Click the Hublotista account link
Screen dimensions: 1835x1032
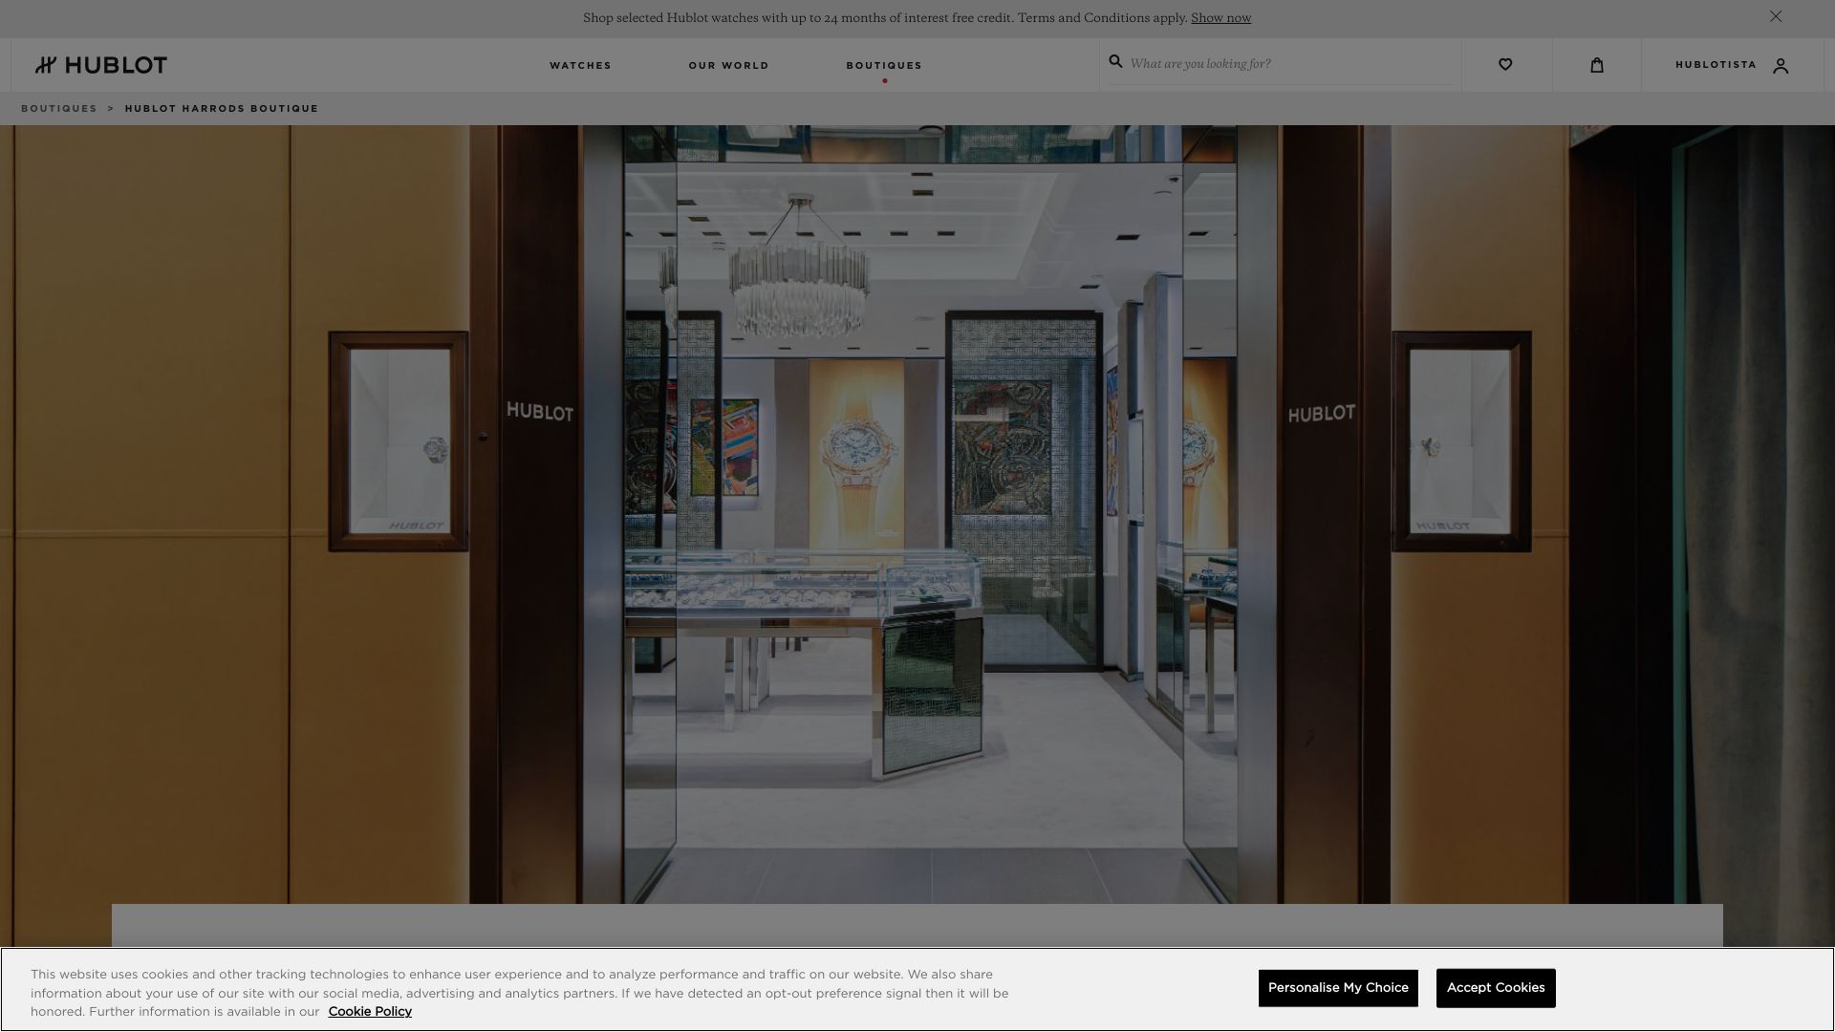(x=1716, y=65)
